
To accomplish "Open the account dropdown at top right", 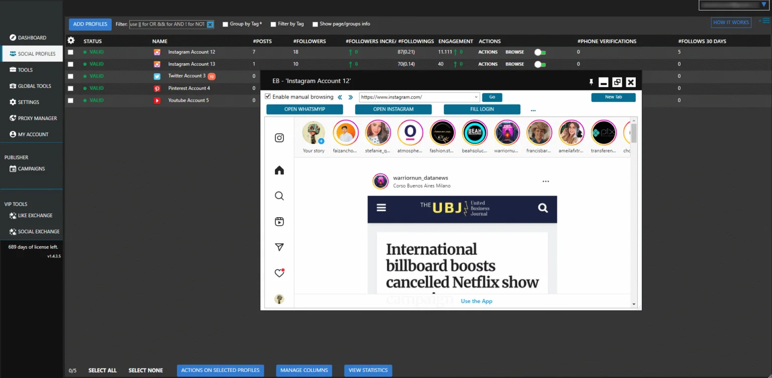I will pyautogui.click(x=764, y=5).
